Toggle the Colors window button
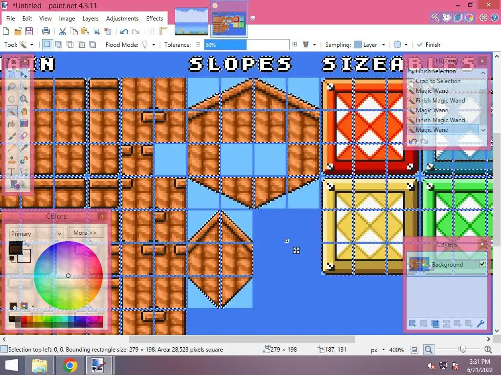Viewport: 501px width, 375px height. [469, 18]
